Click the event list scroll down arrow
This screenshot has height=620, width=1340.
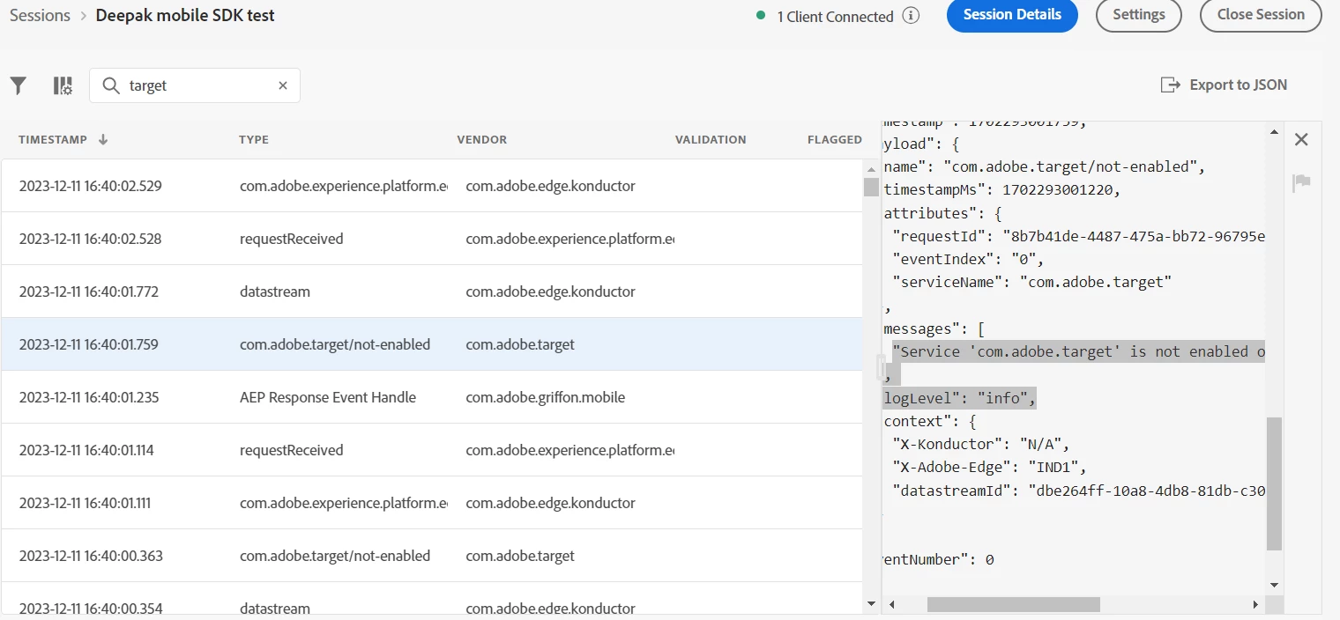click(871, 604)
